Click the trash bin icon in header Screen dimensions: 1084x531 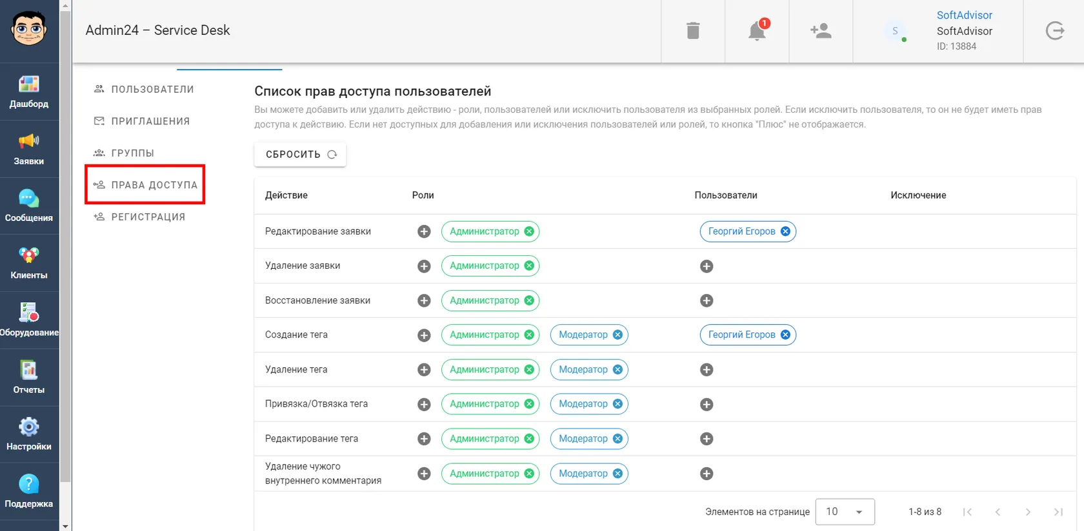pos(693,30)
